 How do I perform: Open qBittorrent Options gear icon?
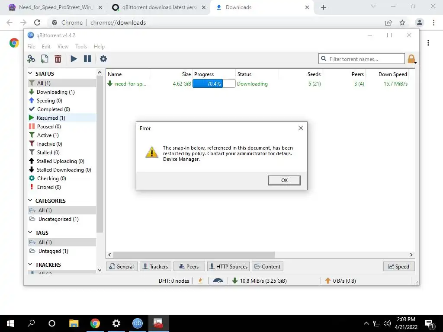click(103, 59)
